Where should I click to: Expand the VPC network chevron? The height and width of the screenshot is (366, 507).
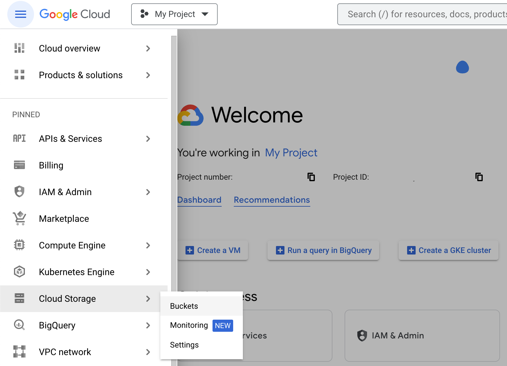click(x=148, y=352)
